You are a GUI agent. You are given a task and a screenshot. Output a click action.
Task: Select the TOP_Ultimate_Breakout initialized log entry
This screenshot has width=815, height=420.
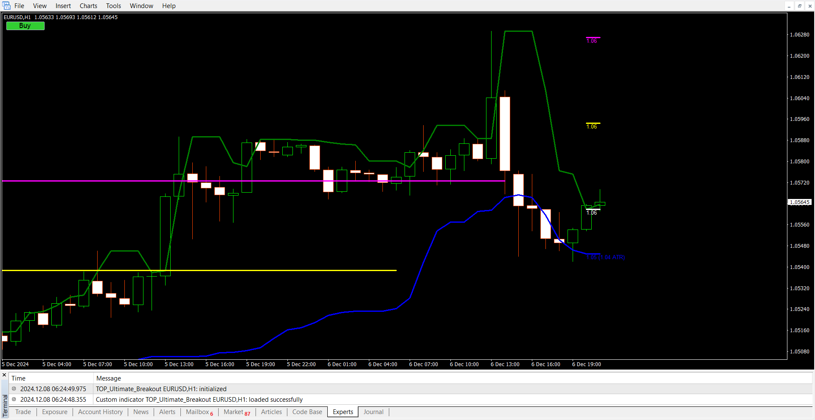point(161,389)
